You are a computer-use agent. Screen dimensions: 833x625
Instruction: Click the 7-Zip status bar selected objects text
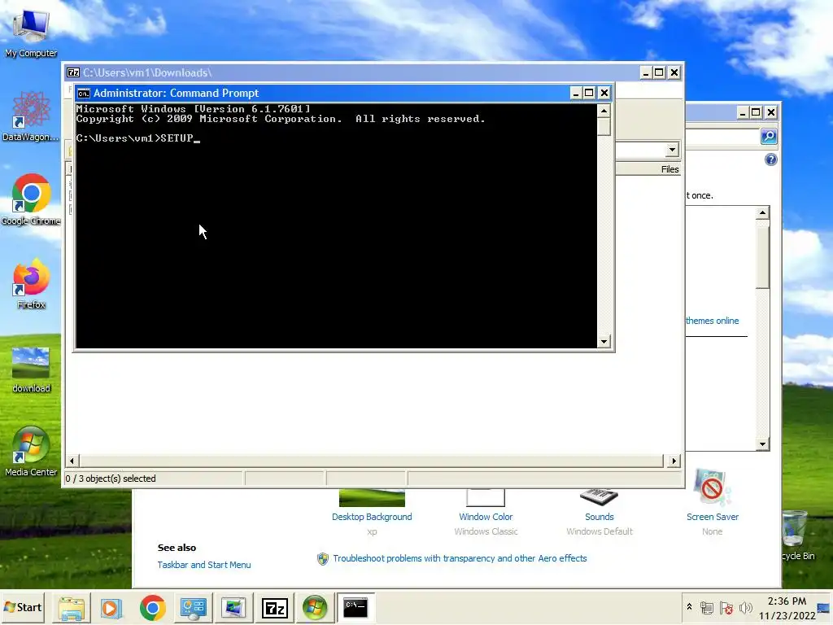click(x=111, y=479)
